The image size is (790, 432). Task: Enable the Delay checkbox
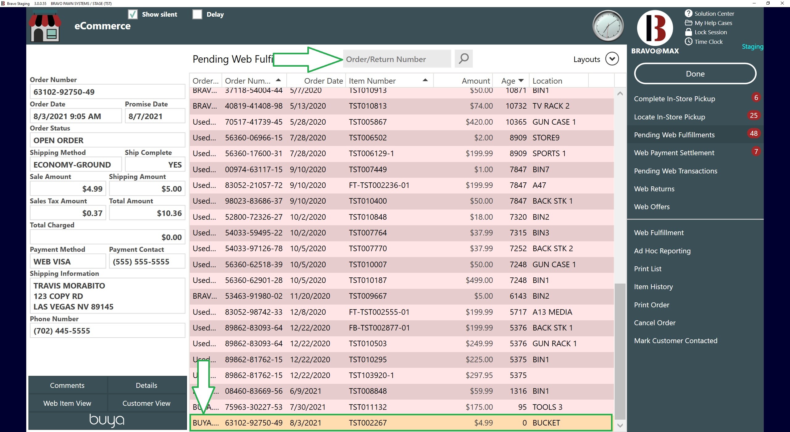pyautogui.click(x=197, y=14)
